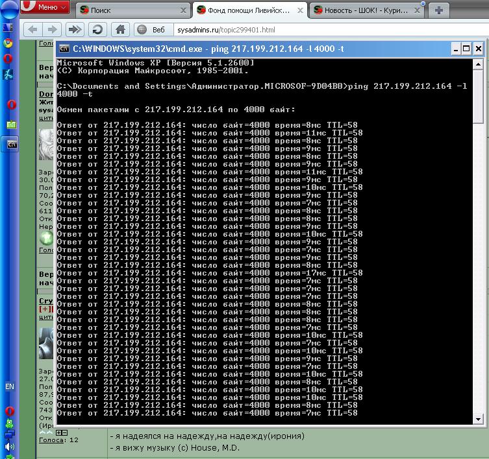This screenshot has width=489, height=459.
Task: Vote up with the plus icon
Action: point(59,432)
